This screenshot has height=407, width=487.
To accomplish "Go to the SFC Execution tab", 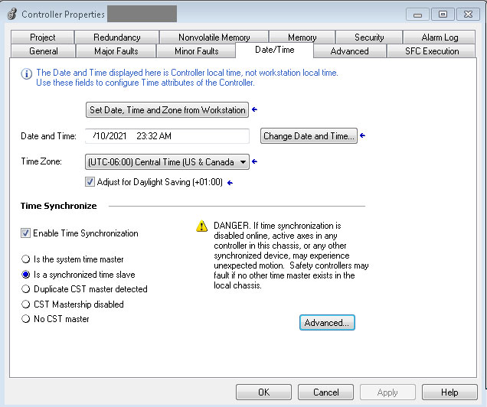I will click(x=432, y=51).
